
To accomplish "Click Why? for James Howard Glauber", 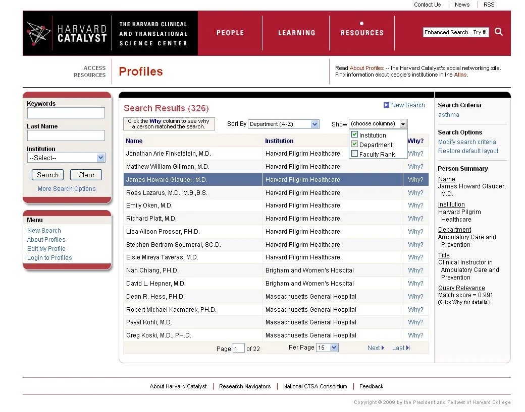I will click(415, 180).
